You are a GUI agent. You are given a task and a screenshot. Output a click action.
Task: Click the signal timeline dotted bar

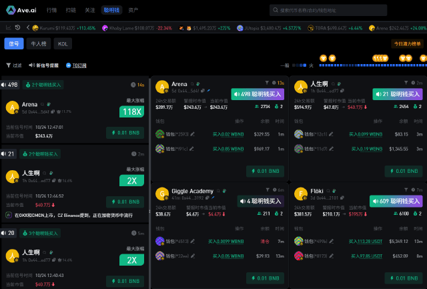[373, 65]
